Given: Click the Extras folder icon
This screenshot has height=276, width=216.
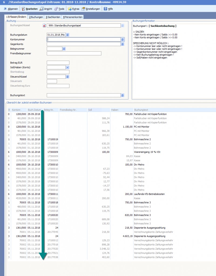Looking at the screenshot, I should 70,9.
